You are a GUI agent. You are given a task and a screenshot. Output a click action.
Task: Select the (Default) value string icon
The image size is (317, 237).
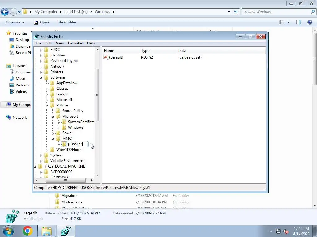106,57
